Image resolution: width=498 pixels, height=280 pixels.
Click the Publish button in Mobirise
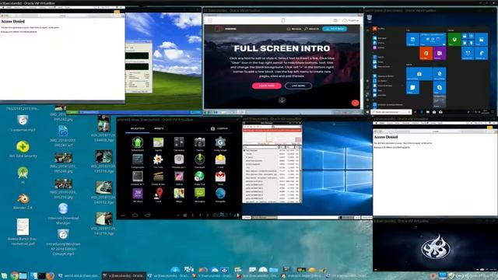point(350,20)
